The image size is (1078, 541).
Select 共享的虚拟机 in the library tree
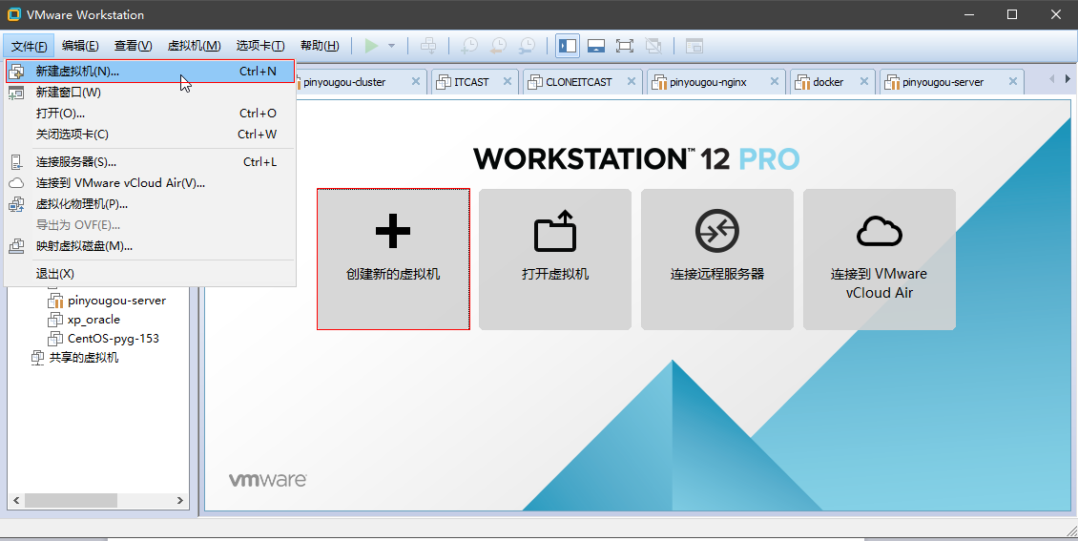[x=84, y=358]
